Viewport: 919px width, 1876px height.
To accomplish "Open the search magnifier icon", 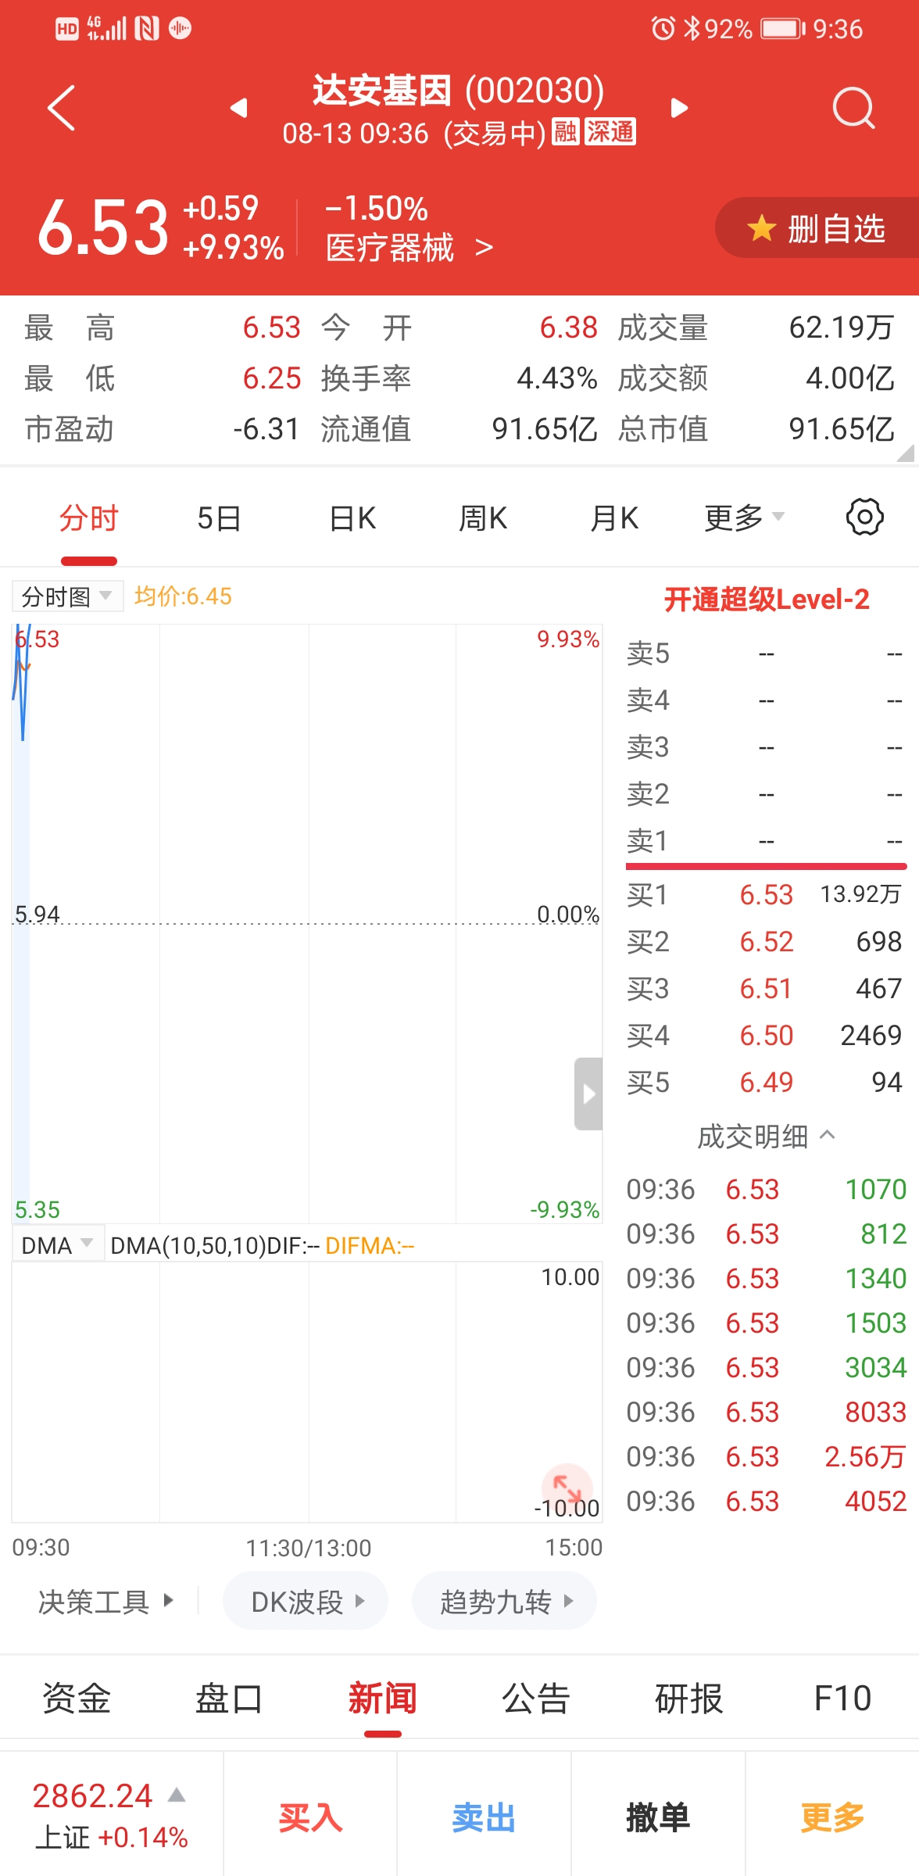I will pos(853,108).
